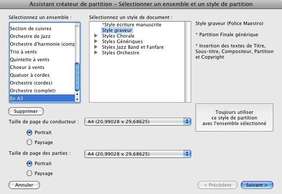This screenshot has width=282, height=194.
Task: Select Portrait for conductor page size
Action: click(29, 133)
